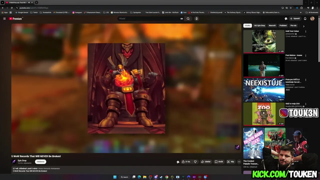The image size is (320, 180).
Task: Save video with Uložiť button
Action: click(x=219, y=162)
